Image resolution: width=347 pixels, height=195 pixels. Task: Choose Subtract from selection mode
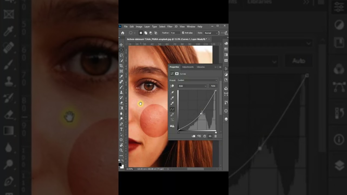pyautogui.click(x=150, y=33)
